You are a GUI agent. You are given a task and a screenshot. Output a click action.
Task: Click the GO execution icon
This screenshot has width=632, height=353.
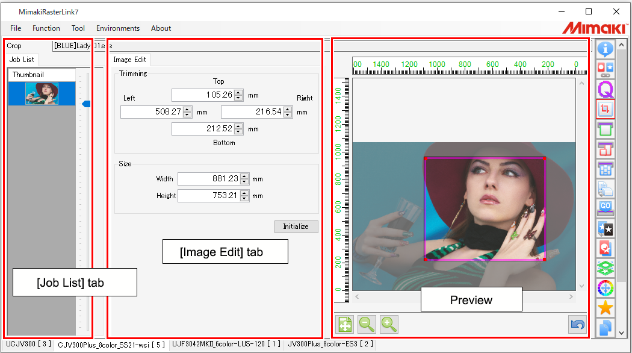click(x=606, y=208)
